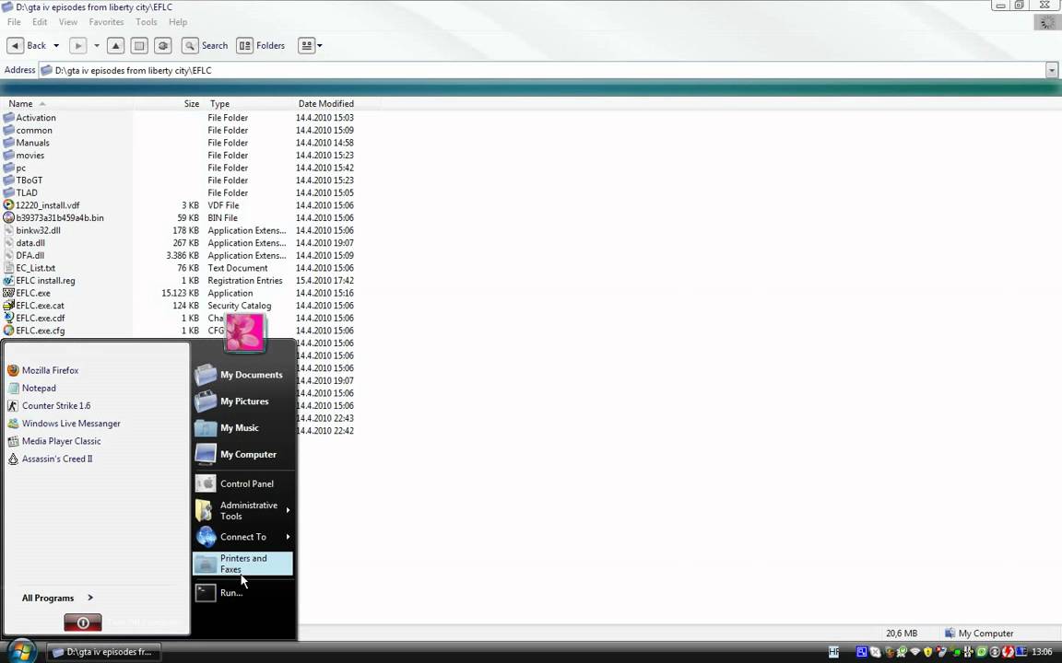1062x663 pixels.
Task: Open the Edit menu
Action: click(x=40, y=22)
